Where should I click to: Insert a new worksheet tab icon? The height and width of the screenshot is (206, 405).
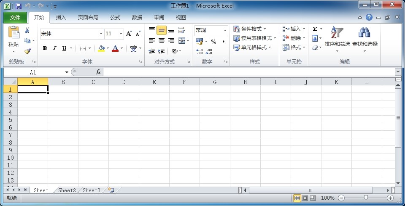(111, 190)
